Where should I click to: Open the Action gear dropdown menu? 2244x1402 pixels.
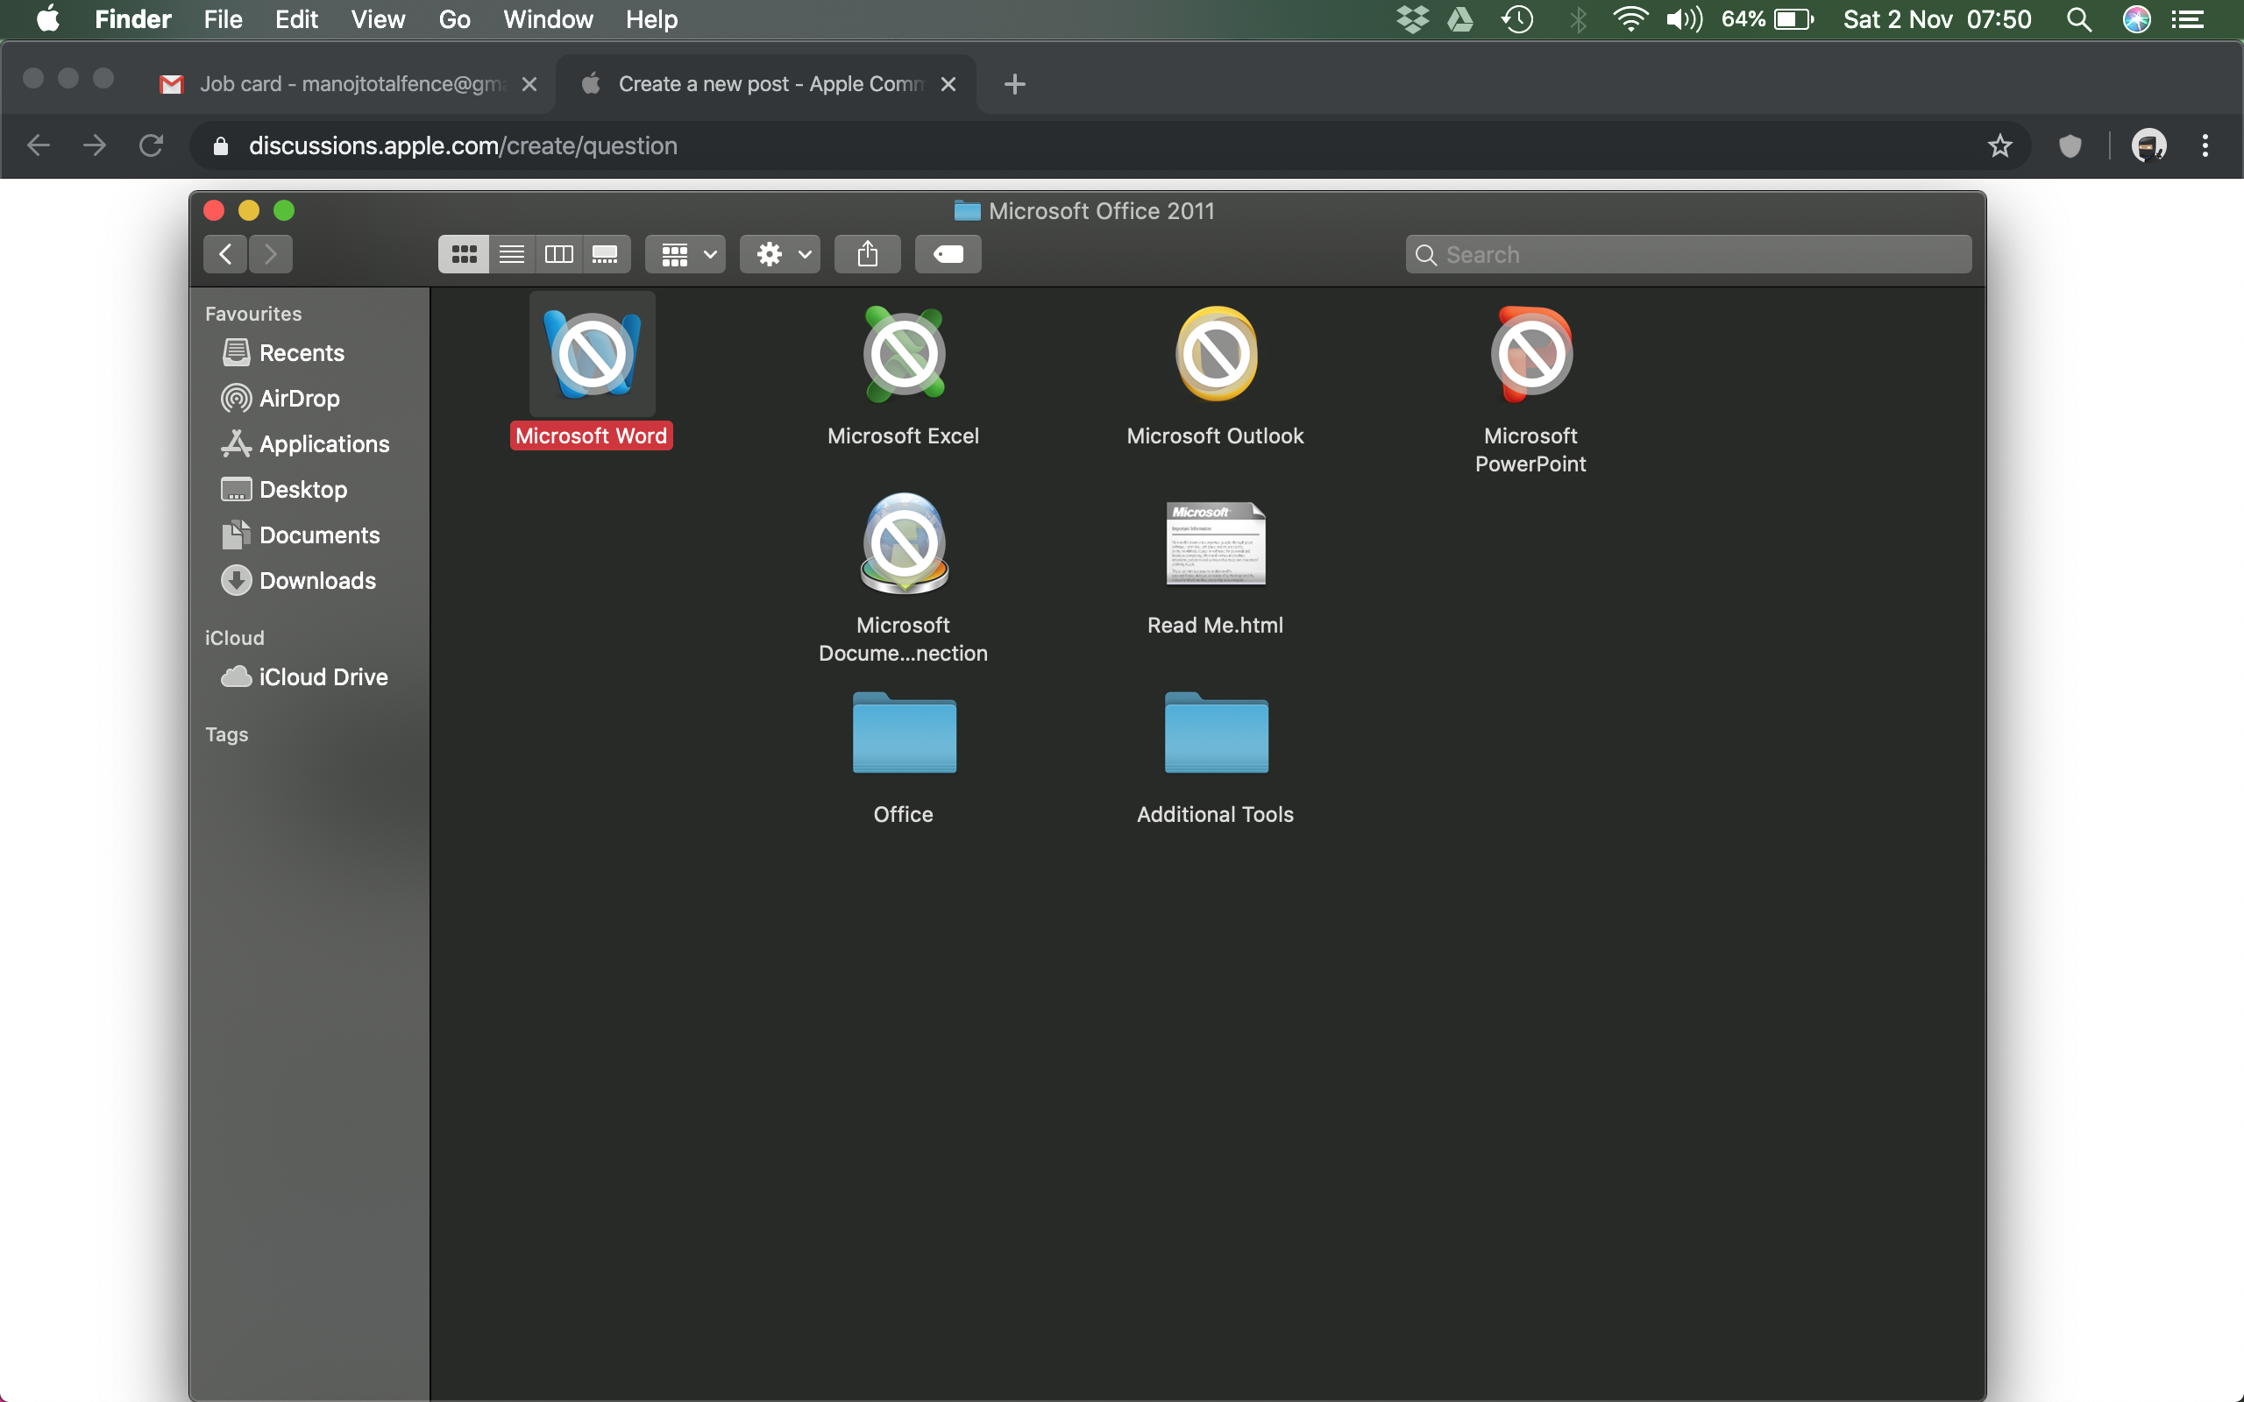click(780, 254)
